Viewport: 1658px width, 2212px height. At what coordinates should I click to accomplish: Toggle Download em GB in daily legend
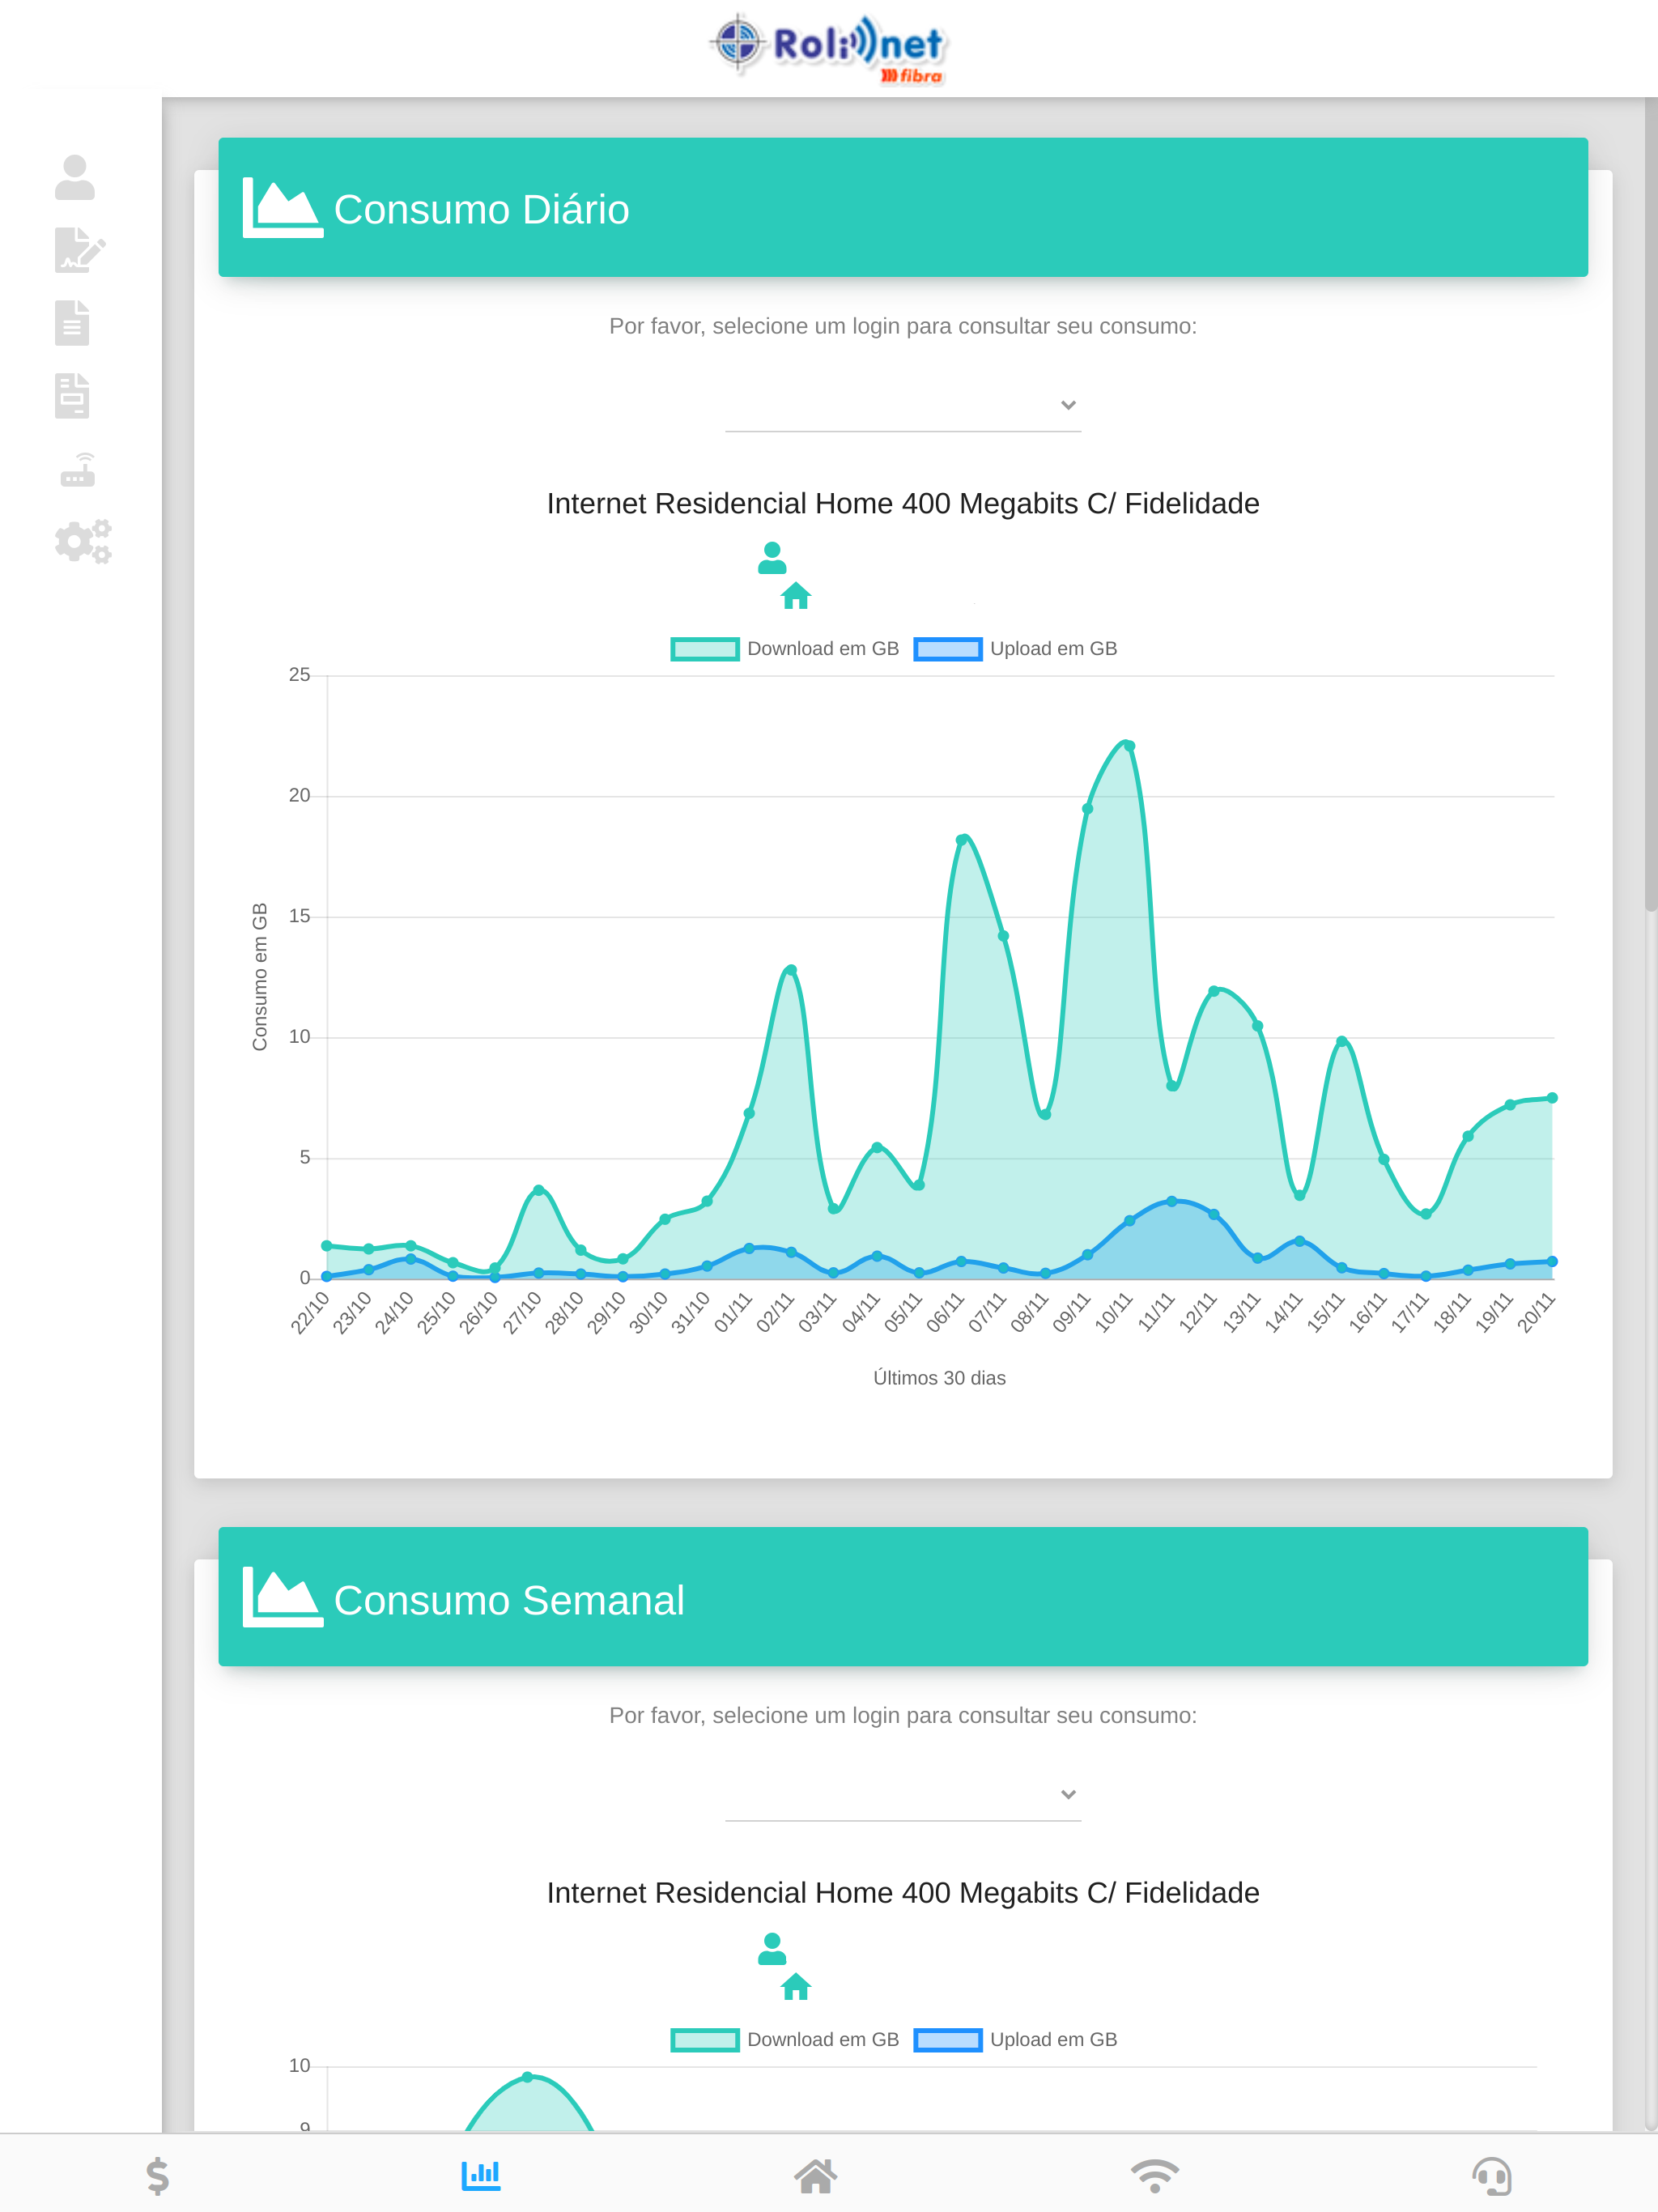(785, 649)
